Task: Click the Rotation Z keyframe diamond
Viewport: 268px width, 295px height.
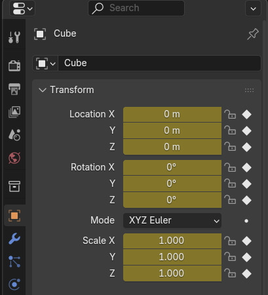Action: tap(246, 201)
